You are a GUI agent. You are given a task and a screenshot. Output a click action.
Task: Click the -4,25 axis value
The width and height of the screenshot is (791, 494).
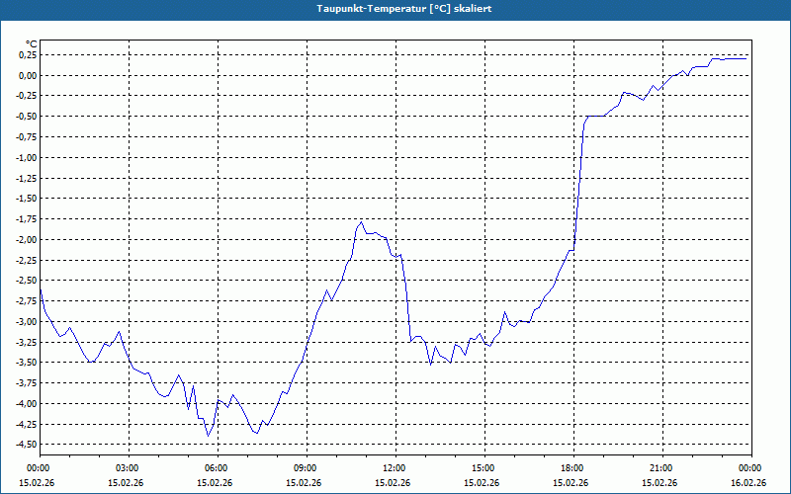point(27,424)
